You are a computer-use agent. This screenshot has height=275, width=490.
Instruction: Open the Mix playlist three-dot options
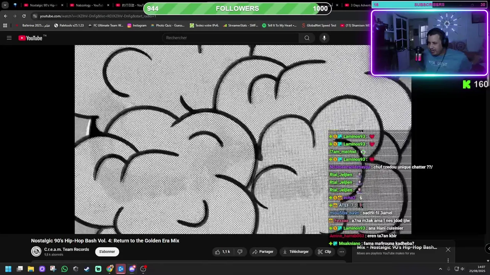coord(448,260)
